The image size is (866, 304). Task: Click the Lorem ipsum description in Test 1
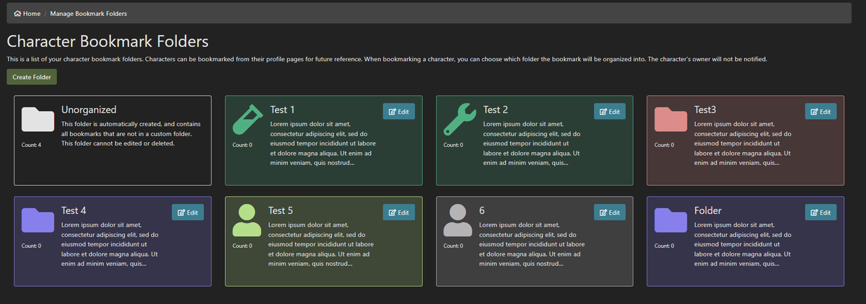(x=323, y=143)
